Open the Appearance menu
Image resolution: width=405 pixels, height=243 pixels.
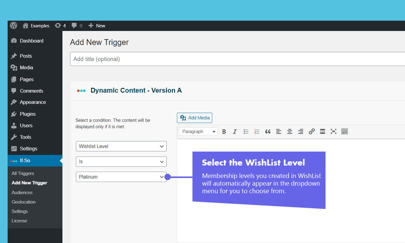pyautogui.click(x=35, y=102)
